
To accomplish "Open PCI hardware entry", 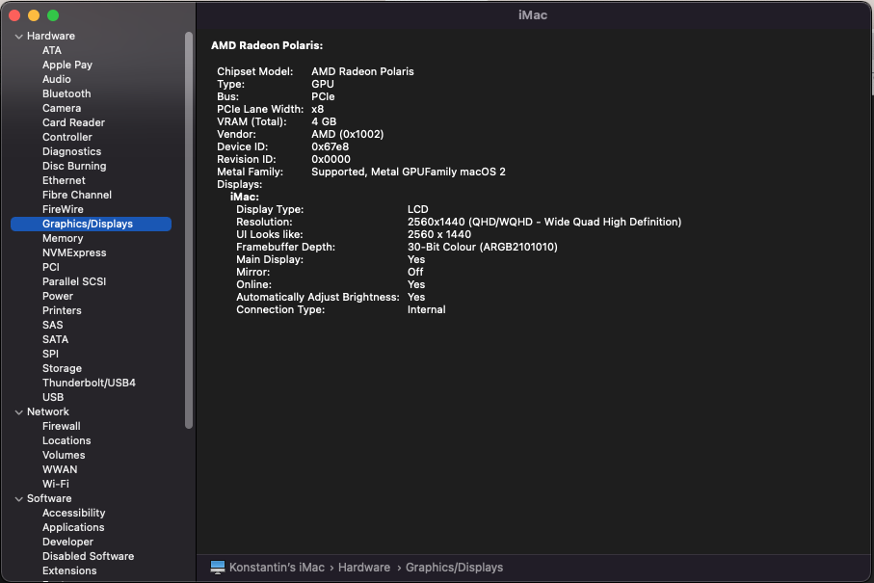I will (51, 268).
